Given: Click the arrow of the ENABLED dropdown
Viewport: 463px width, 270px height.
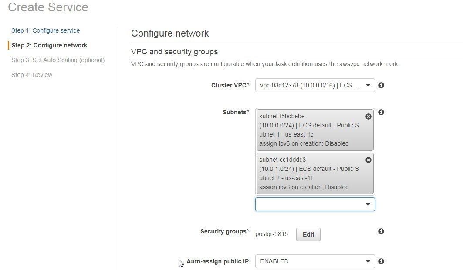Looking at the screenshot, I should point(368,261).
